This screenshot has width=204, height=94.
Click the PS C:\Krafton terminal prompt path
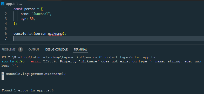click(x=67, y=57)
